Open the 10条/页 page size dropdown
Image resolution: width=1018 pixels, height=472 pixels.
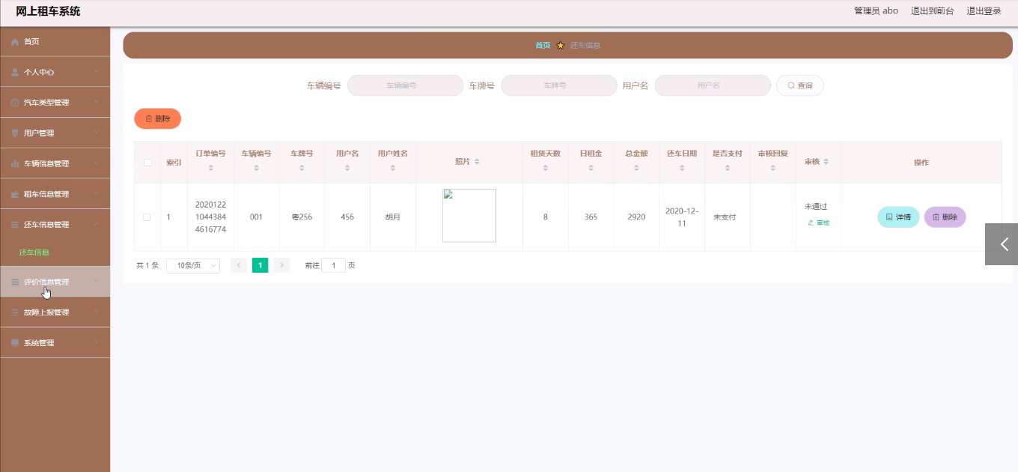click(x=193, y=265)
